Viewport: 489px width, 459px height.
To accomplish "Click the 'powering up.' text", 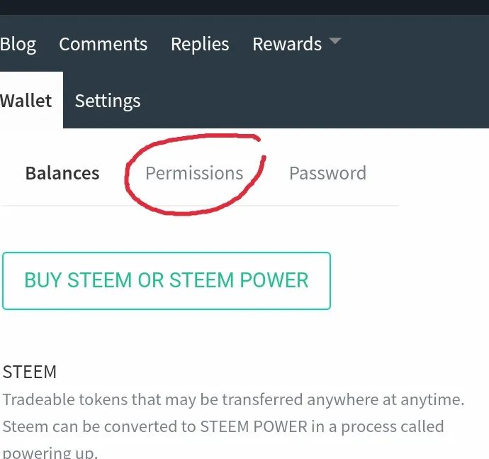I will point(50,453).
